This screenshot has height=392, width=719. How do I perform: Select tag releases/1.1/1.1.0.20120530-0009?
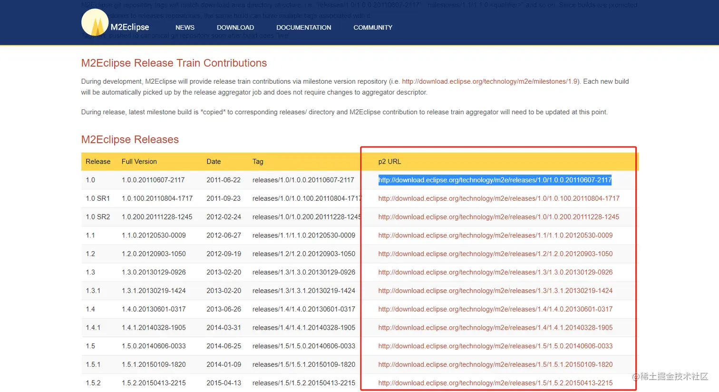[304, 235]
